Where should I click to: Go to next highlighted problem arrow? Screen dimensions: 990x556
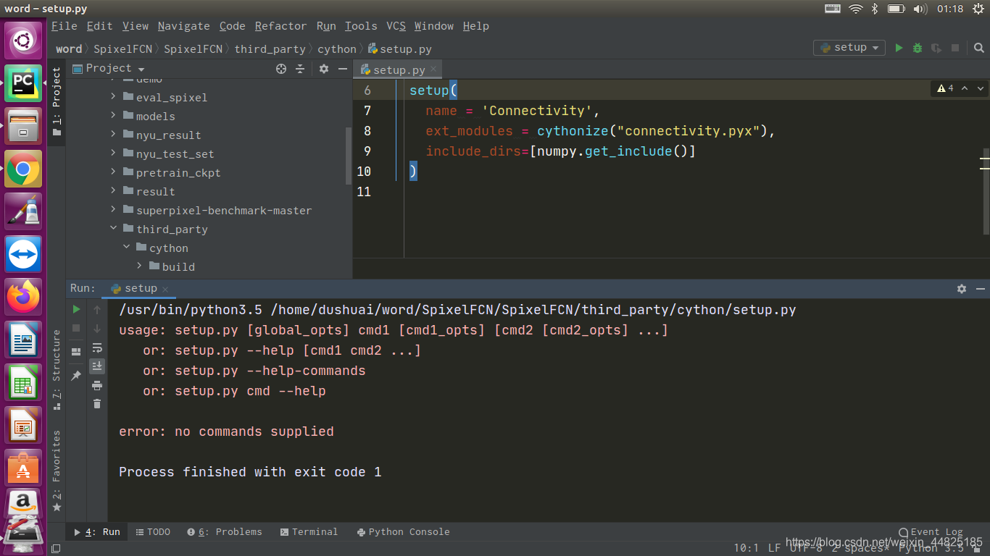coord(981,88)
